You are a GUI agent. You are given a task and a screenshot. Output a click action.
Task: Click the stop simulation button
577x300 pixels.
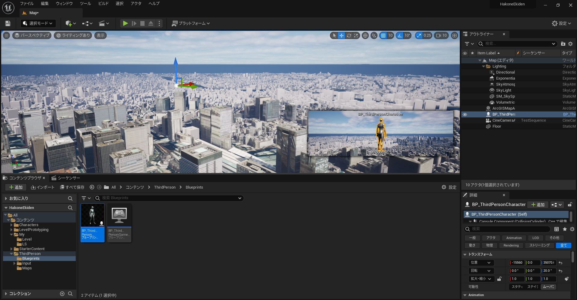click(x=142, y=23)
